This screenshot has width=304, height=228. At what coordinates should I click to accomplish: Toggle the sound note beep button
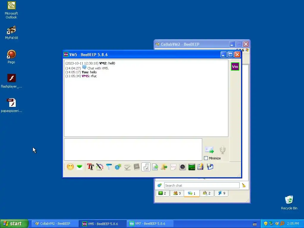pyautogui.click(x=146, y=167)
